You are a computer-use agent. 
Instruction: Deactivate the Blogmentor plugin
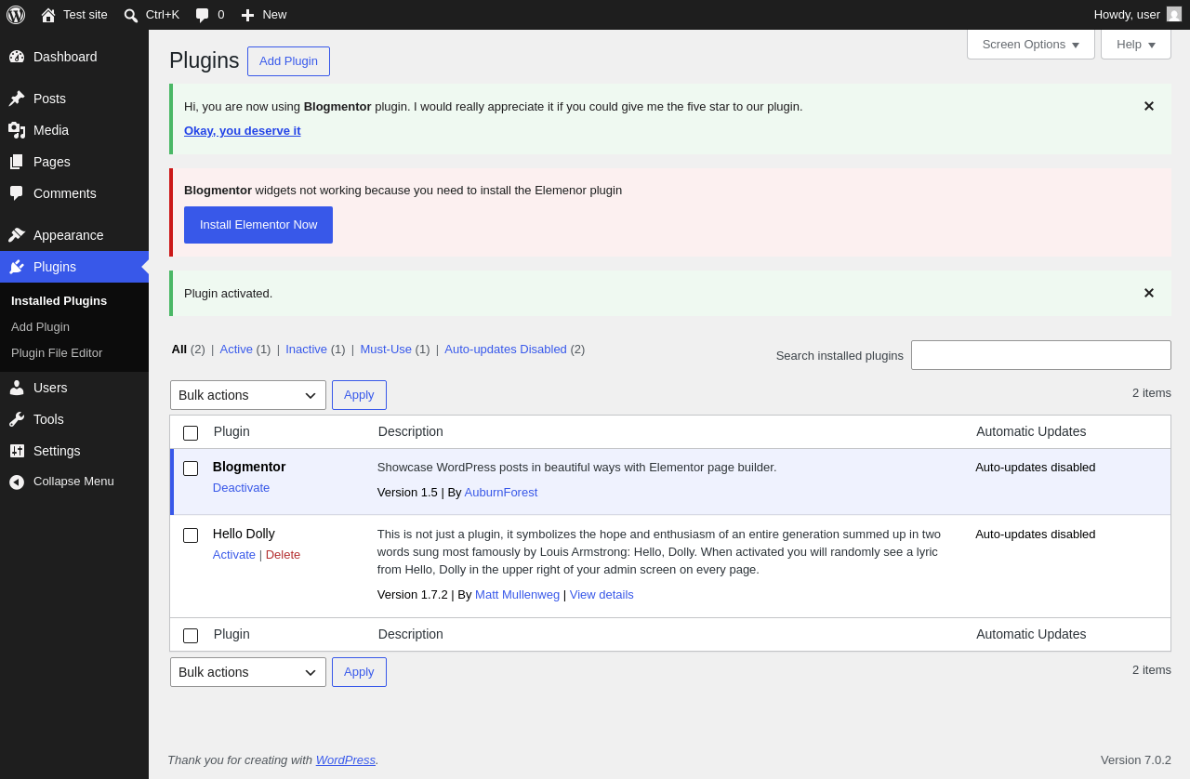point(241,488)
